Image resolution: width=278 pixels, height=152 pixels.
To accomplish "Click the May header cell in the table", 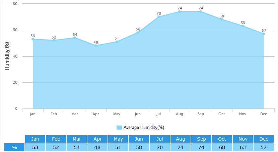I will tap(118, 139).
